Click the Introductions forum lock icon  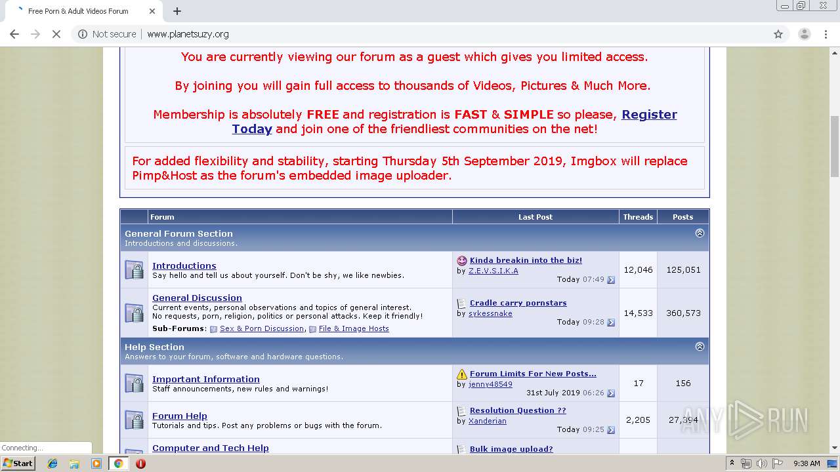(x=134, y=270)
